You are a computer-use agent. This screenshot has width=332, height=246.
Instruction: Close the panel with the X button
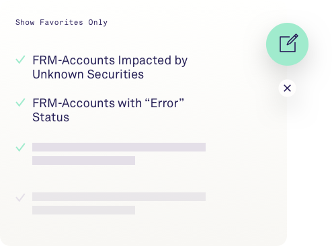287,88
